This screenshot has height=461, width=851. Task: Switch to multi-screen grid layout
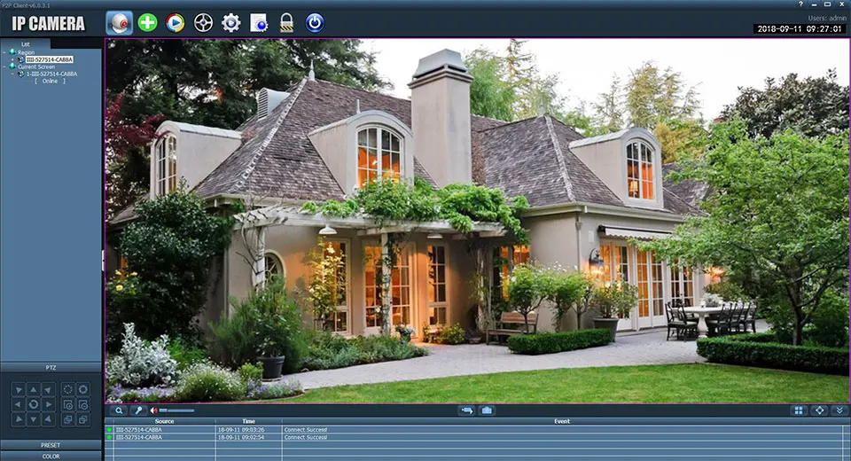pos(799,410)
